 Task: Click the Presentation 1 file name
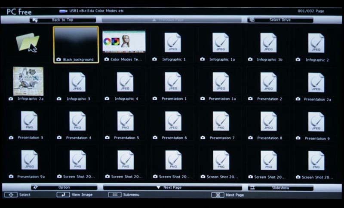click(x=174, y=99)
